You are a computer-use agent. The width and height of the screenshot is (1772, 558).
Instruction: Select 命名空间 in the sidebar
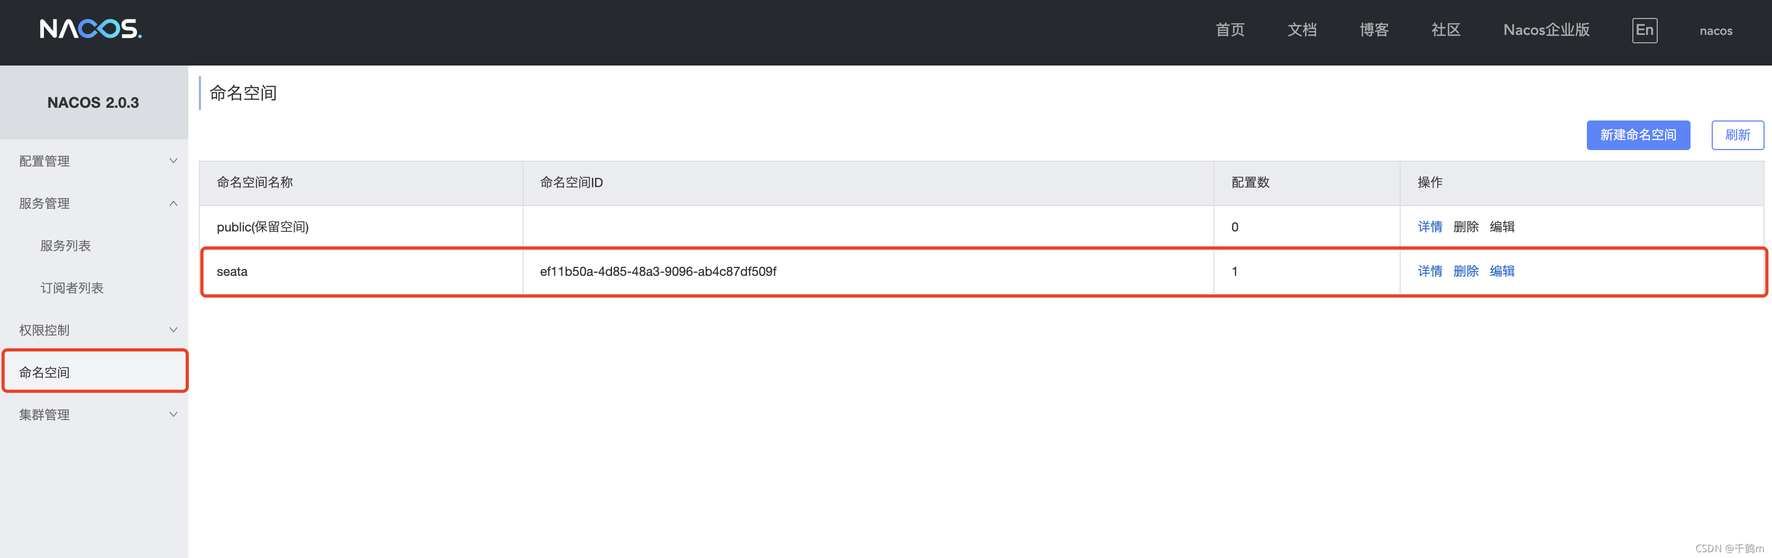pyautogui.click(x=94, y=372)
